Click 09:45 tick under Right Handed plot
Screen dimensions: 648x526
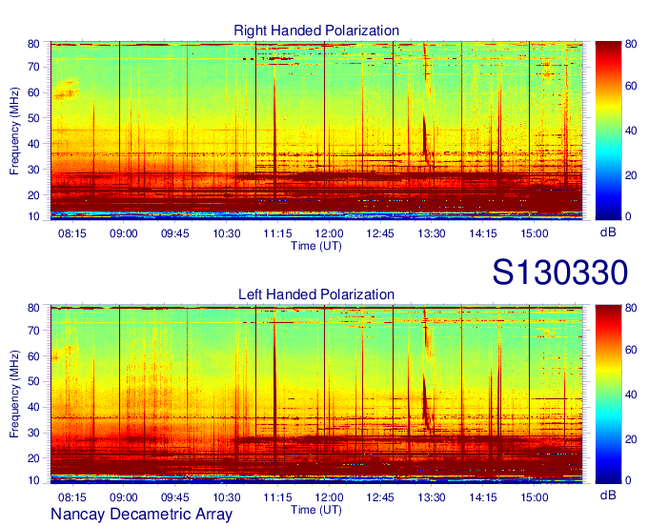click(174, 233)
